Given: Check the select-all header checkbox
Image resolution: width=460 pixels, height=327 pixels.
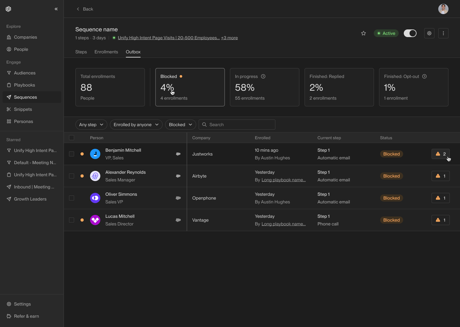Looking at the screenshot, I should tap(72, 138).
